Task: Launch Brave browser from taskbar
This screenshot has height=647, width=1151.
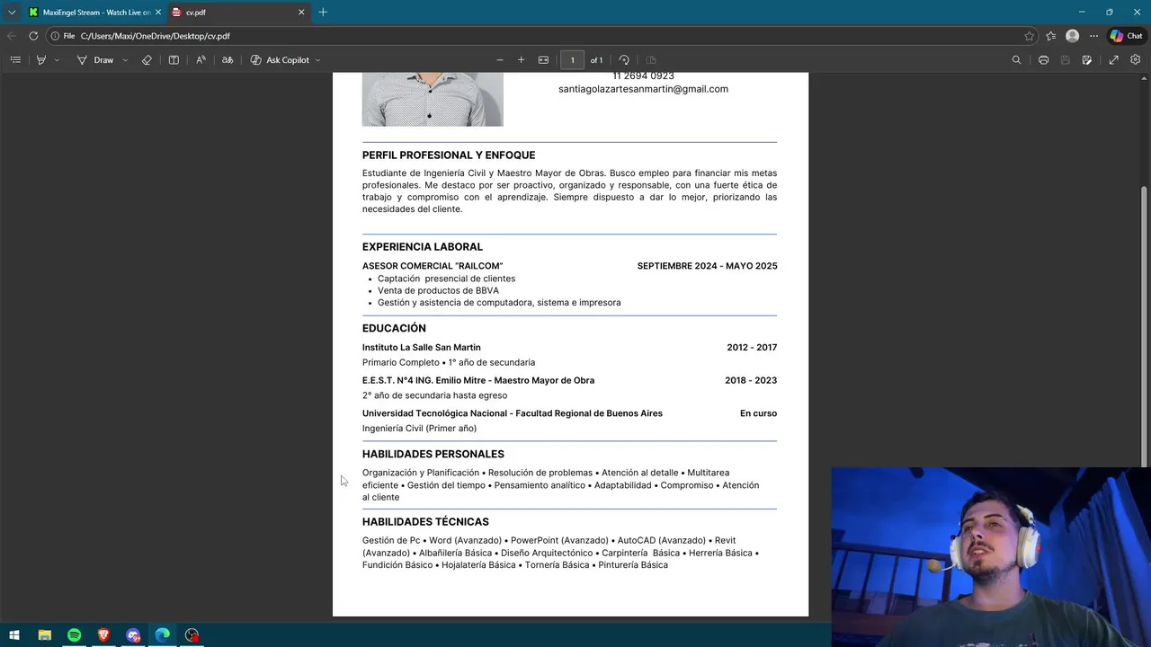Action: (x=103, y=635)
